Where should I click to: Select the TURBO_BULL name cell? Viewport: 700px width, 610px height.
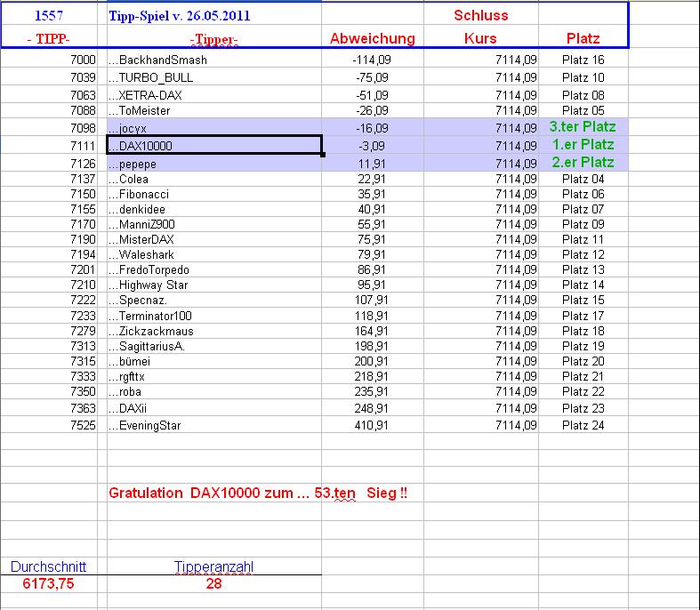(x=214, y=77)
